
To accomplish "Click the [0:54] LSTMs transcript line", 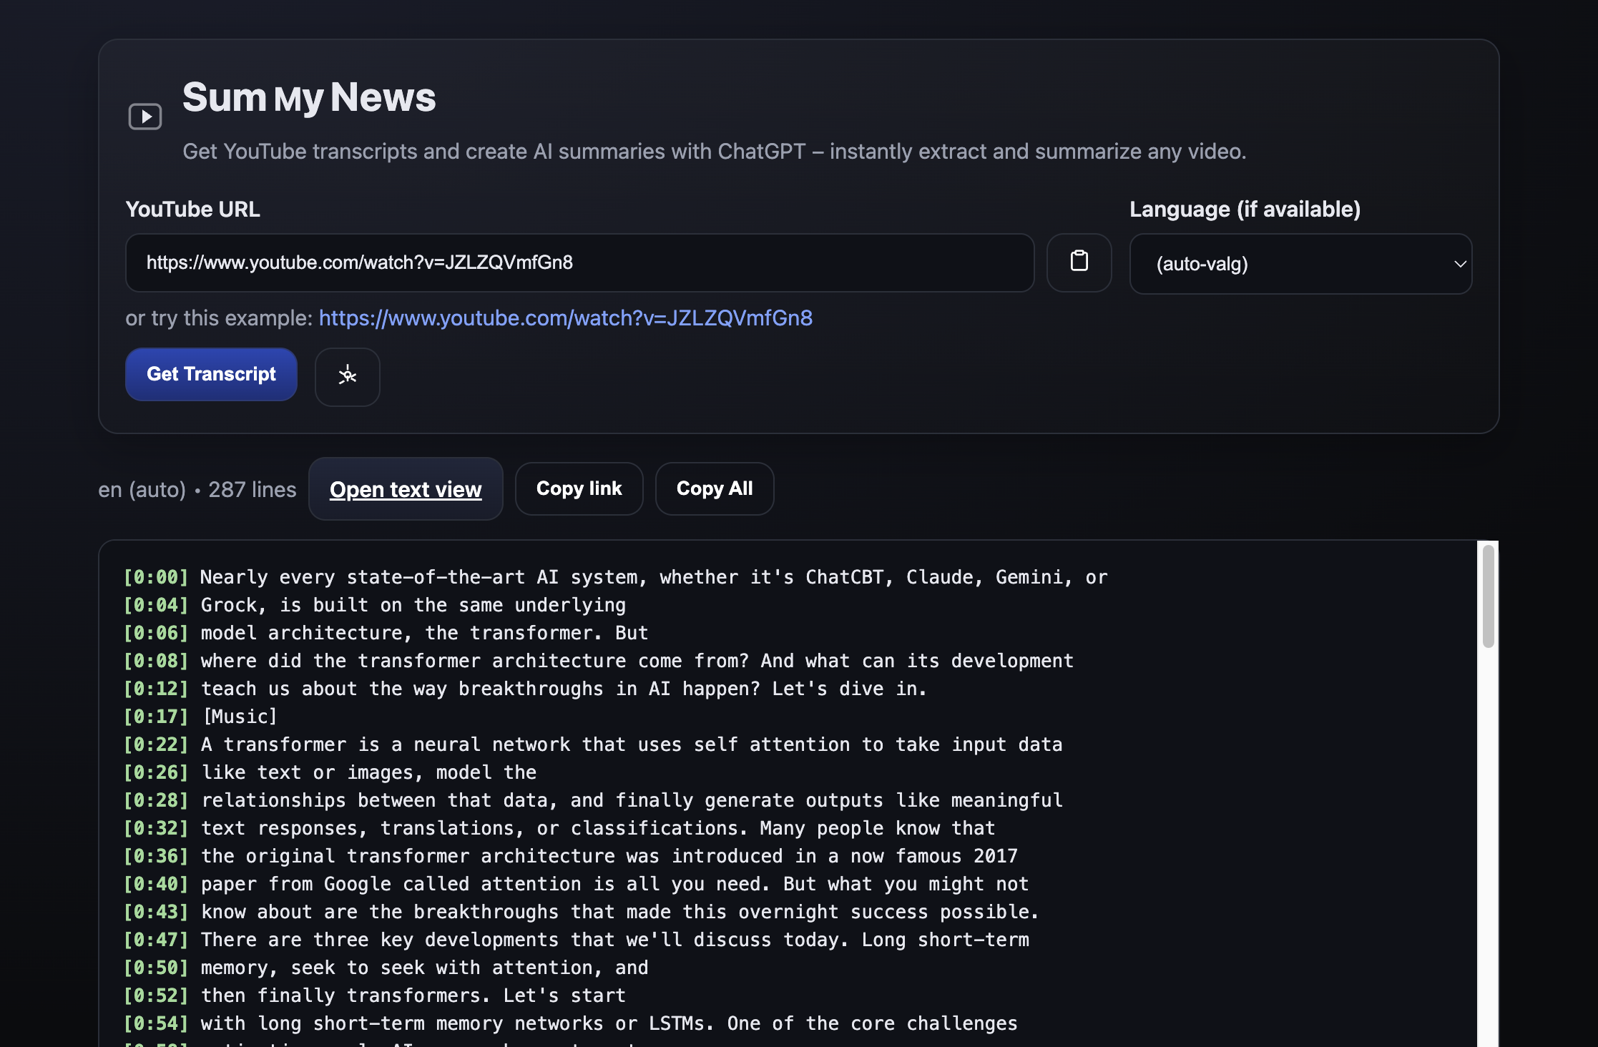I will 155,1023.
